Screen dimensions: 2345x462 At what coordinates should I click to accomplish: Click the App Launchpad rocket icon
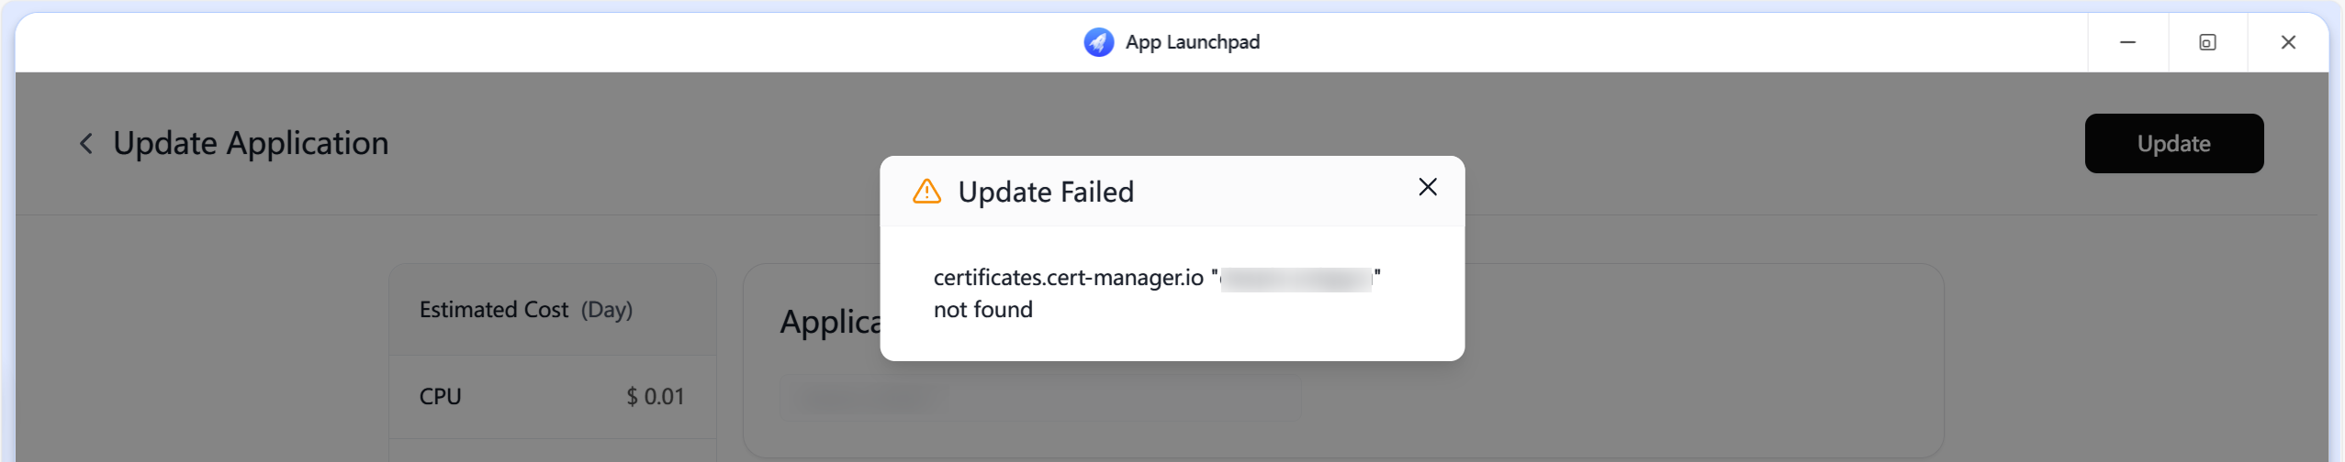point(1098,42)
